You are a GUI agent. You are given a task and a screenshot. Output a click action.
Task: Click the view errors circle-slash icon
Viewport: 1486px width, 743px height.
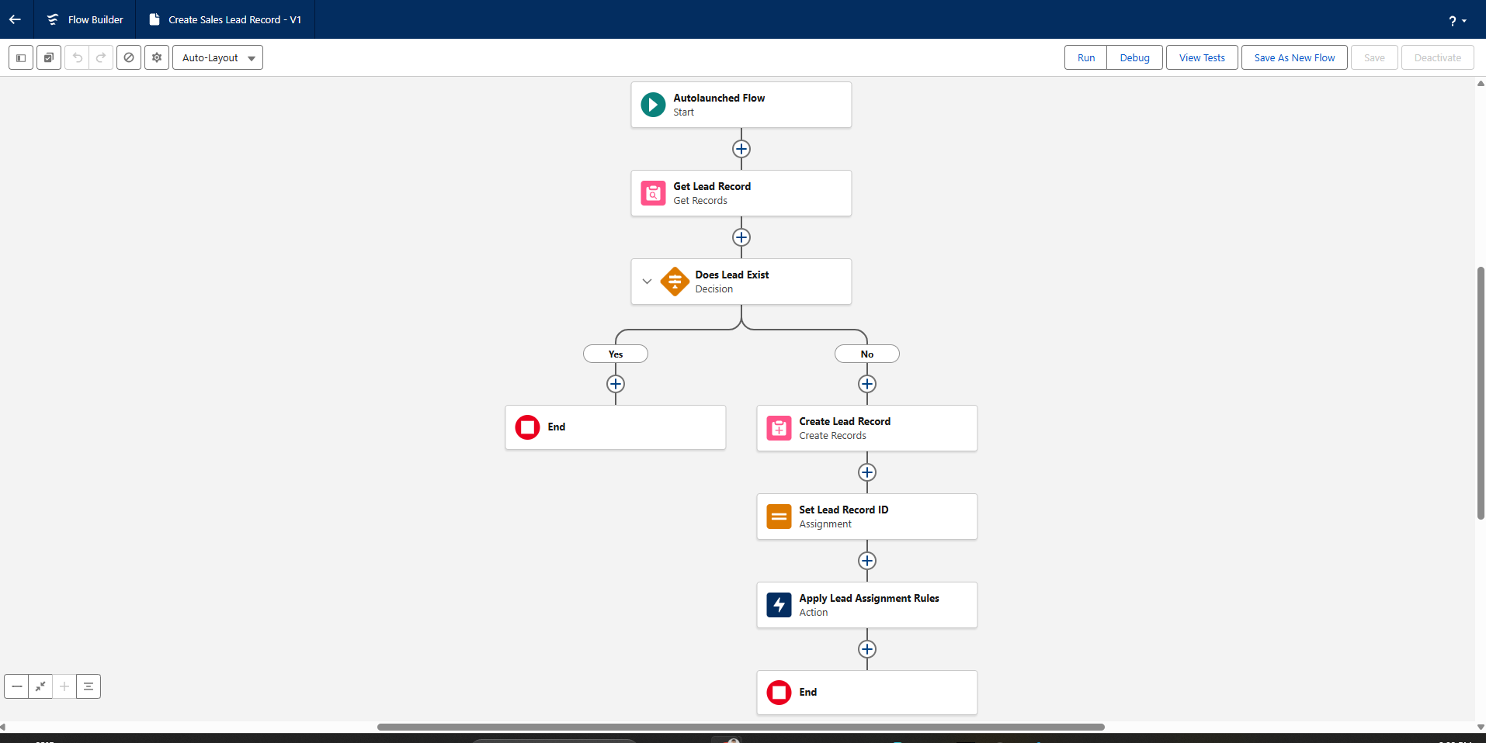click(x=129, y=57)
